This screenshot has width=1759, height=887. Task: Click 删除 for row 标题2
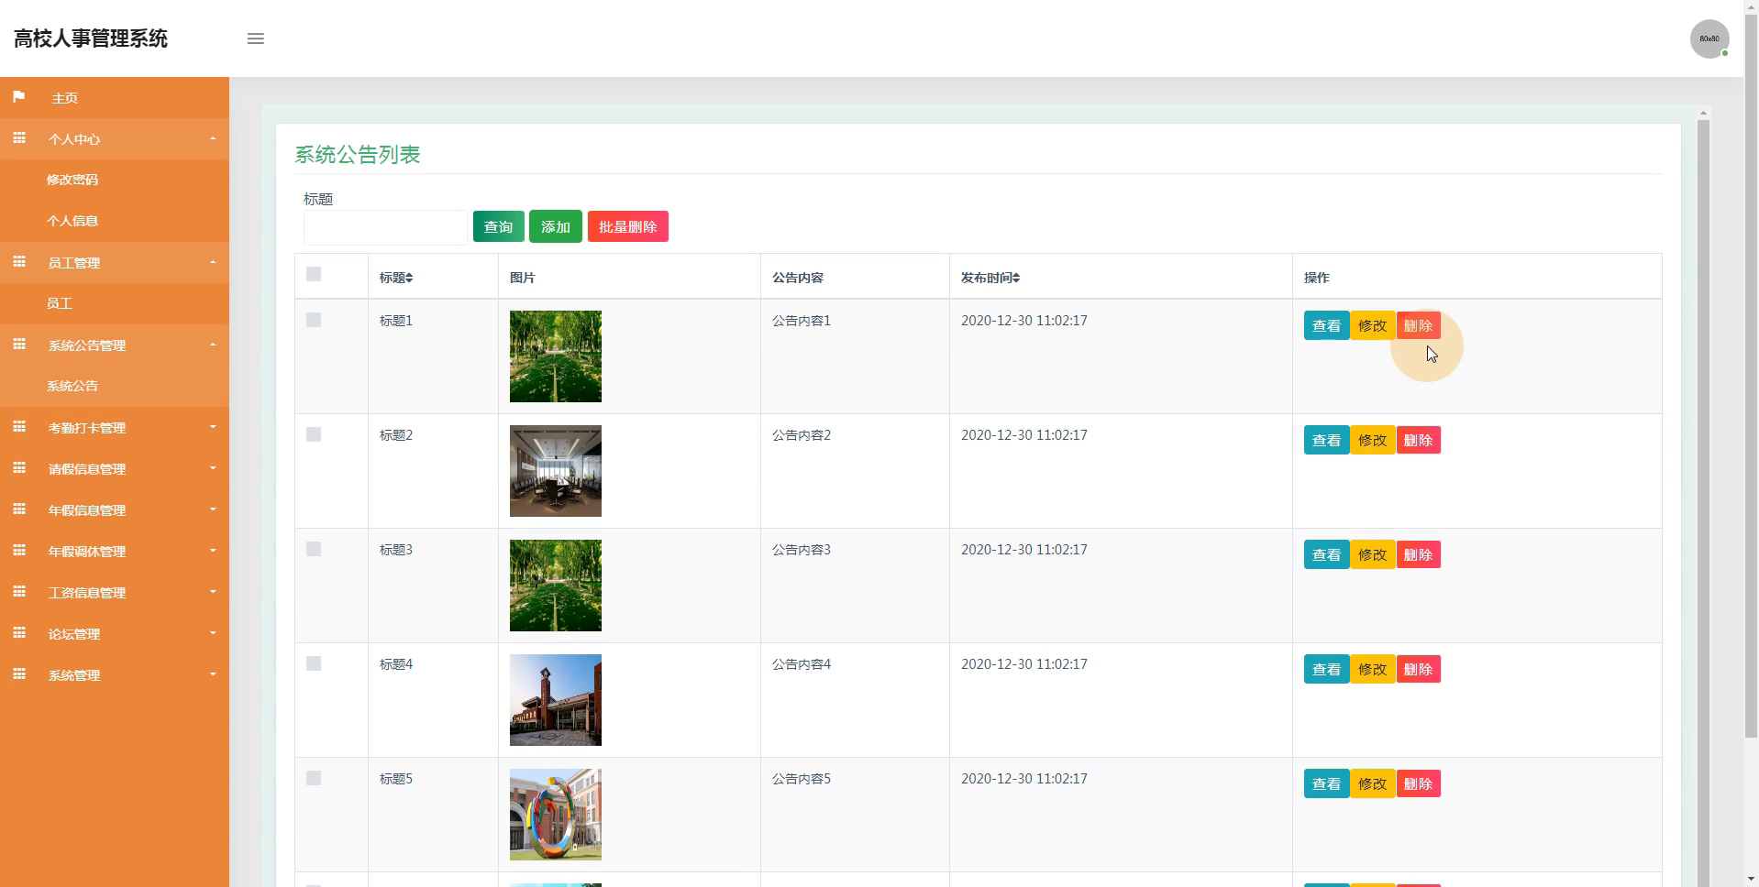tap(1418, 440)
